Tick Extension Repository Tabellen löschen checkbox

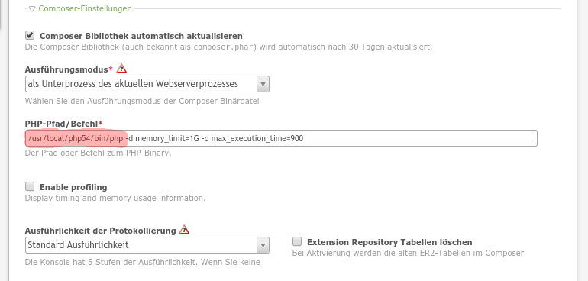click(297, 241)
